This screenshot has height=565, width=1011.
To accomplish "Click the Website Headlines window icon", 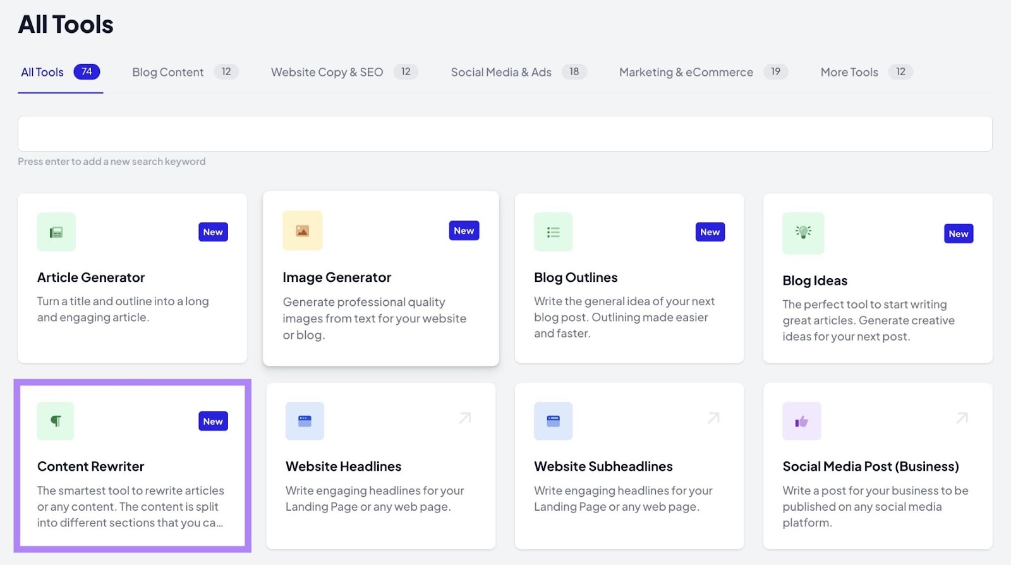I will pyautogui.click(x=305, y=421).
